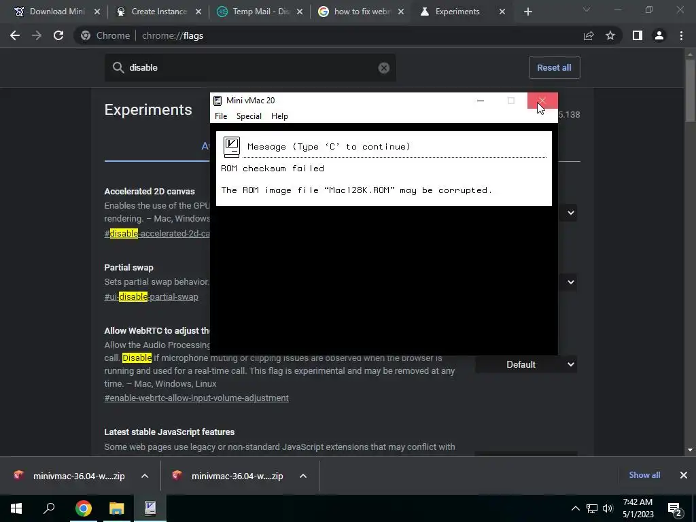Open options for second minivmac zip download
696x522 pixels.
click(303, 476)
